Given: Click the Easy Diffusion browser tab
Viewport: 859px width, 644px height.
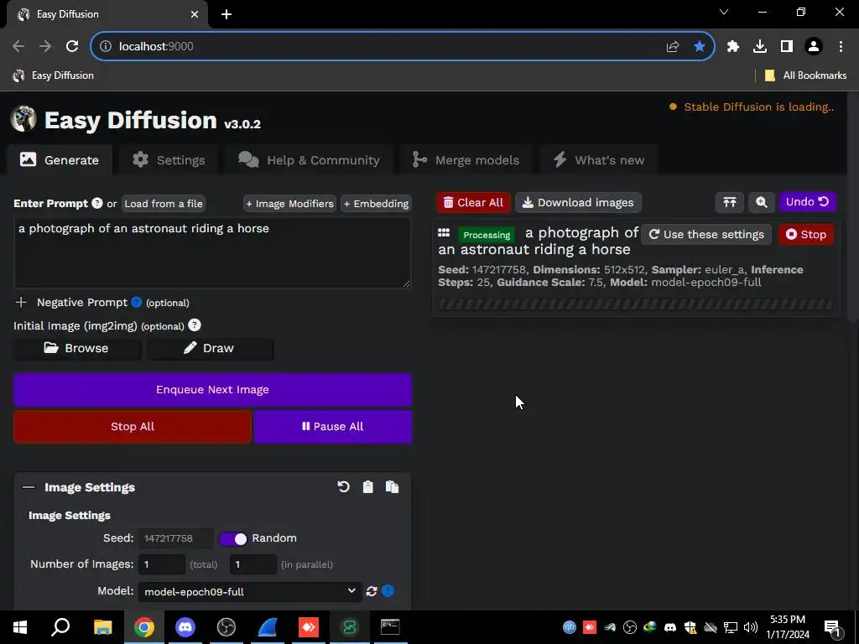Looking at the screenshot, I should tap(107, 14).
